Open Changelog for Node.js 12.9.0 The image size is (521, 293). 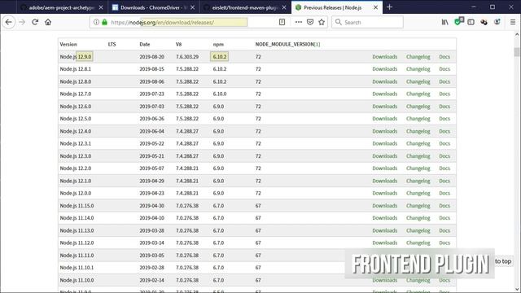[418, 57]
